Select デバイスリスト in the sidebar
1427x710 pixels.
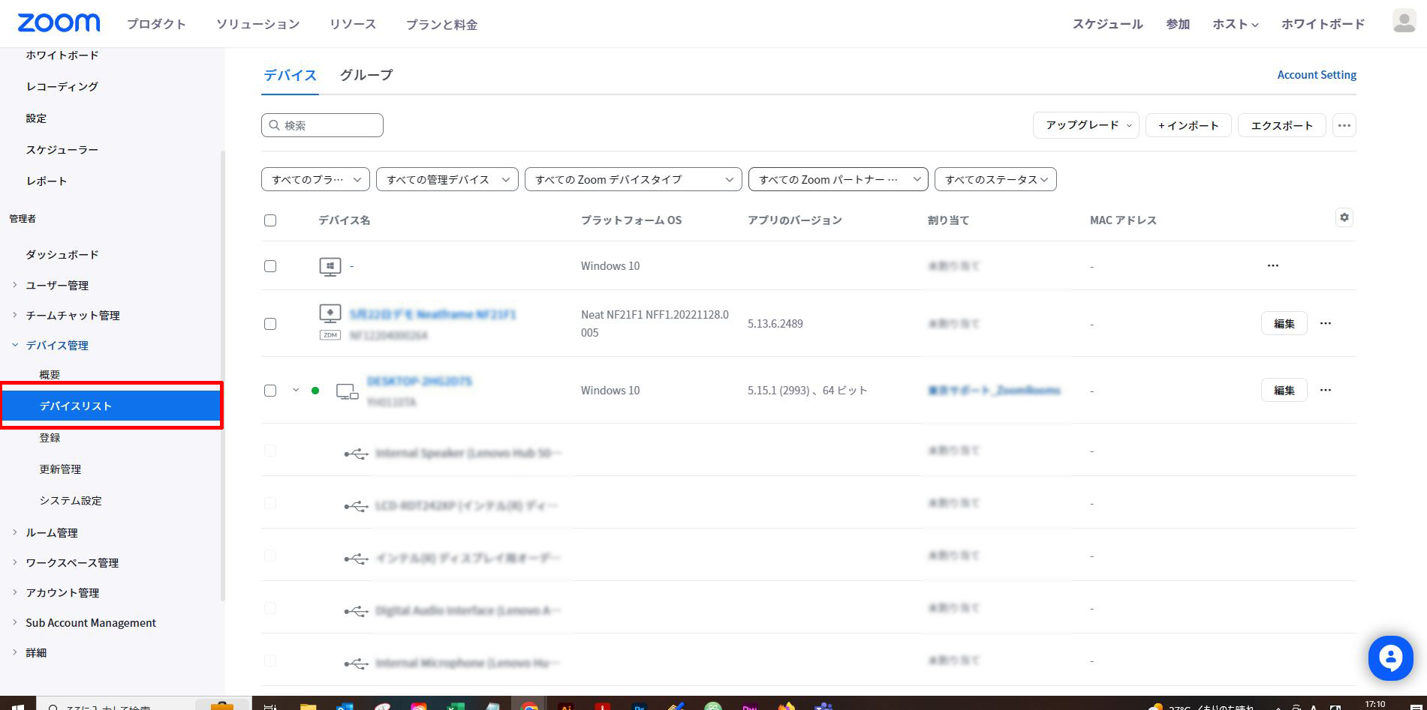point(111,406)
